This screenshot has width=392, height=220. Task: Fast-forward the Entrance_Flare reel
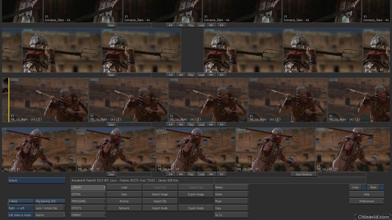coord(211,25)
